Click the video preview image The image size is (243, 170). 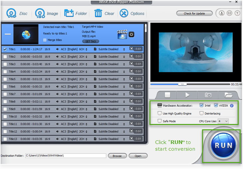tap(196, 52)
